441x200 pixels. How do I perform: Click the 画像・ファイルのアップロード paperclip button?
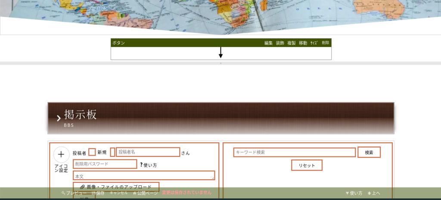(x=116, y=187)
